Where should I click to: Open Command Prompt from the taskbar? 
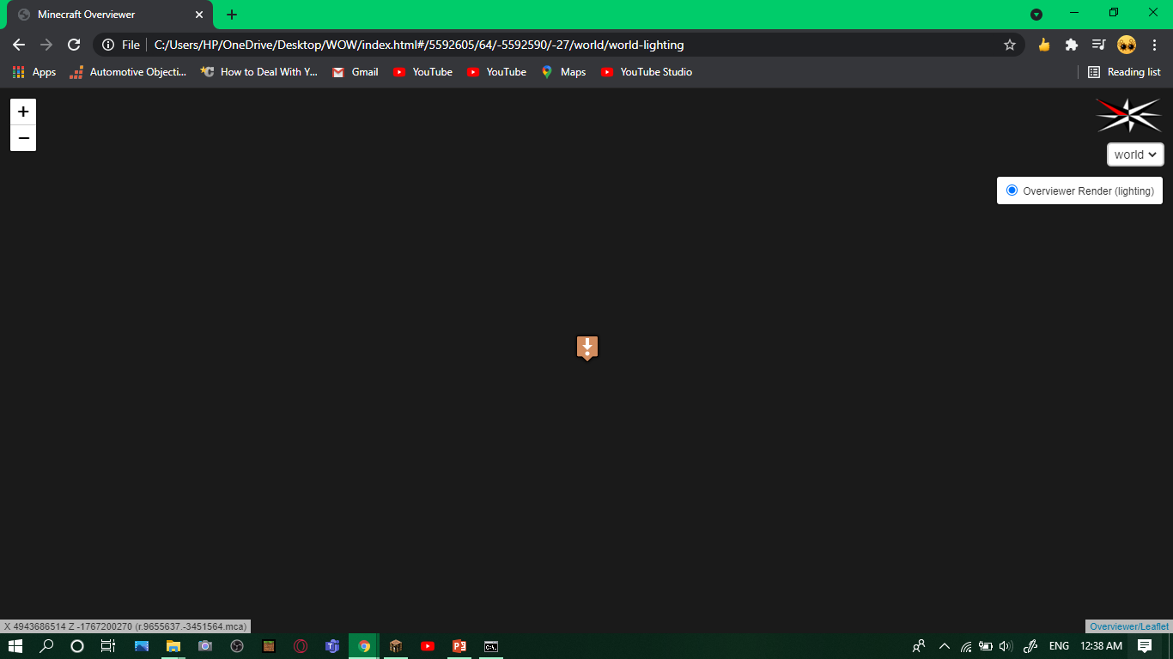point(490,646)
